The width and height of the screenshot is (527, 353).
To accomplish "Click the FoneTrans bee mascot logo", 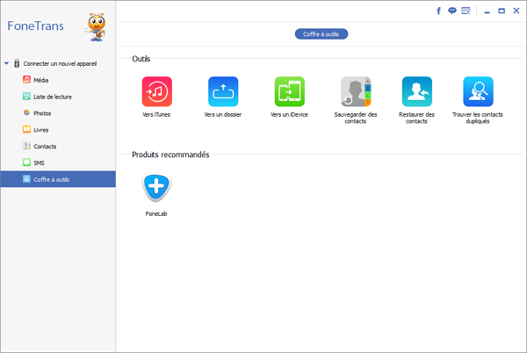I will (96, 27).
